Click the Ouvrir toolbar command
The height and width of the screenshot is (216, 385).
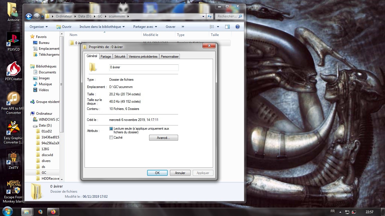(64, 27)
